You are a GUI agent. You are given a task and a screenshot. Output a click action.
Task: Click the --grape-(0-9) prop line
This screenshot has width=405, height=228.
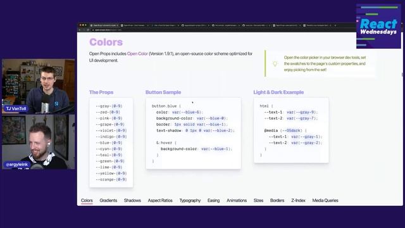click(x=110, y=124)
